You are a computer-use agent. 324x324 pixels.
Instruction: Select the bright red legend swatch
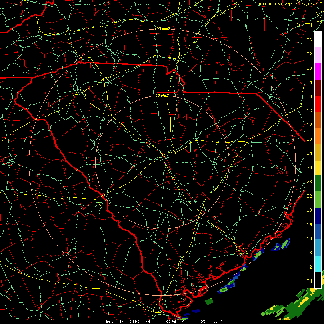point(318,104)
